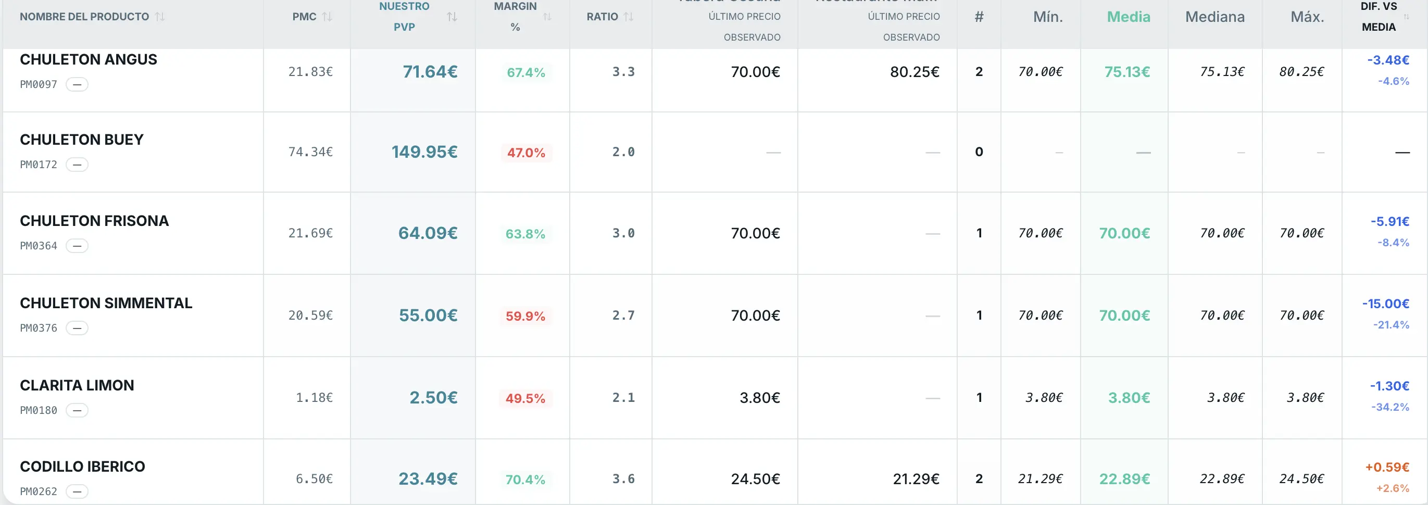
Task: Select the Máx. column header
Action: (1307, 17)
